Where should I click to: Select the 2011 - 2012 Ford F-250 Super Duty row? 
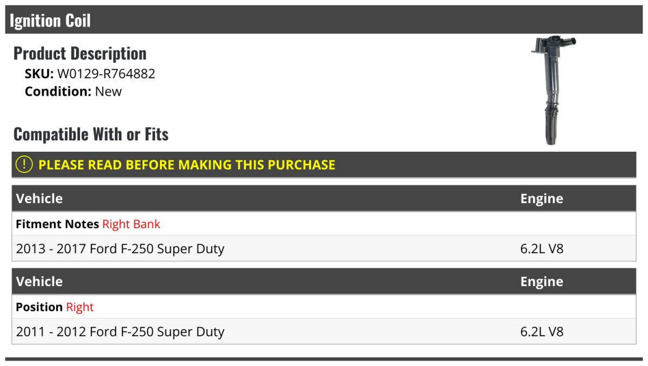click(x=324, y=331)
